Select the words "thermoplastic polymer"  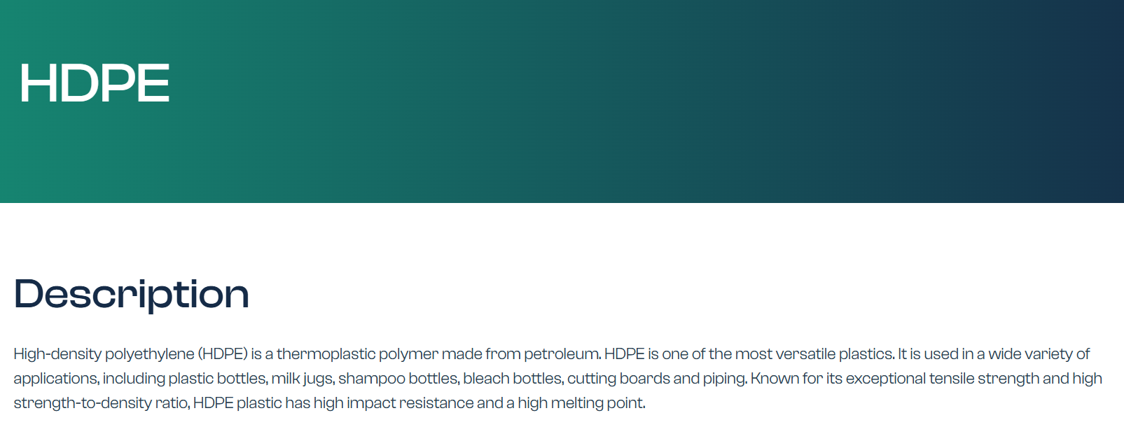(357, 354)
